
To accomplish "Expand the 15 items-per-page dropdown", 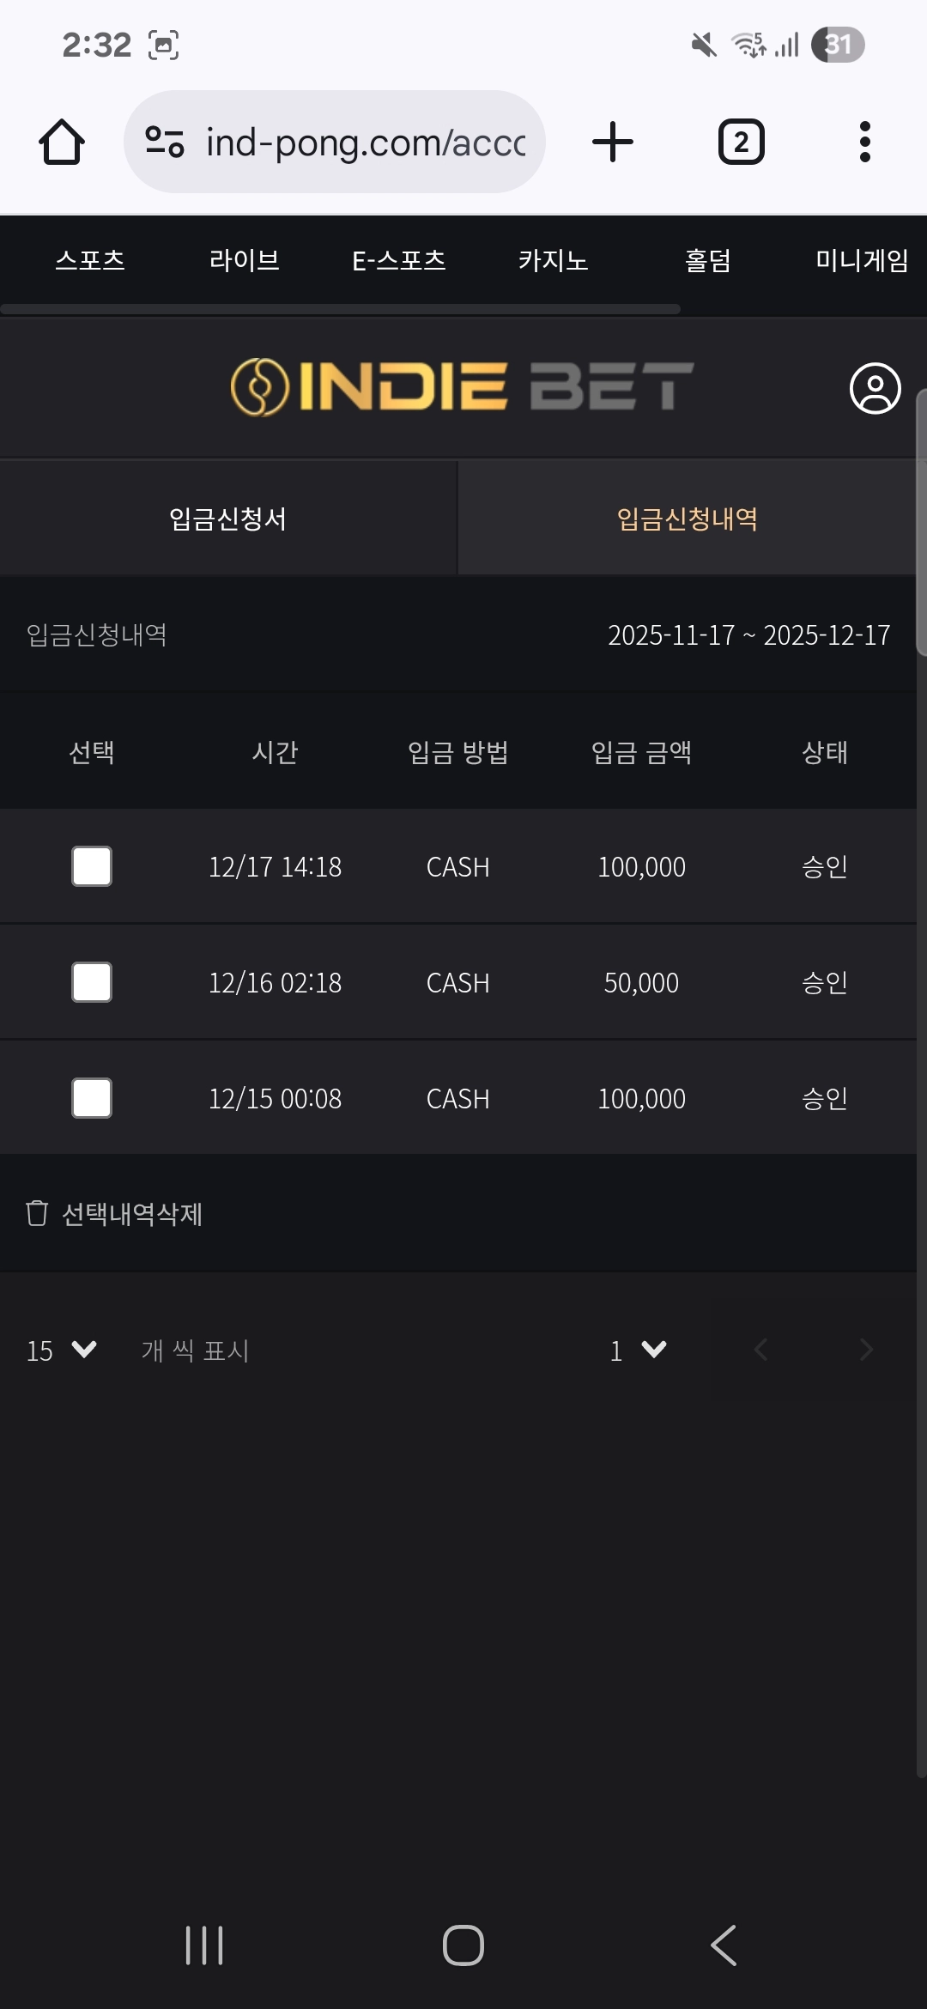I will click(60, 1350).
